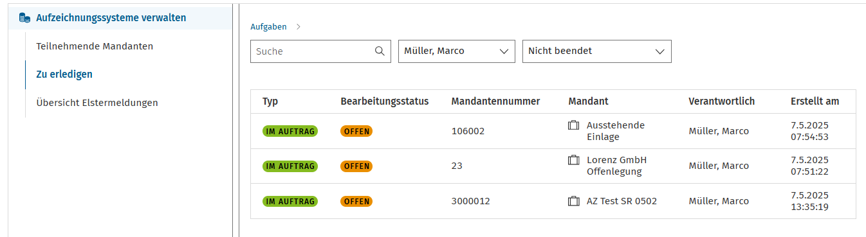Screen dimensions: 866x237
Task: Click OFFEN status badge for Mandantennummer 23
Action: (x=356, y=166)
